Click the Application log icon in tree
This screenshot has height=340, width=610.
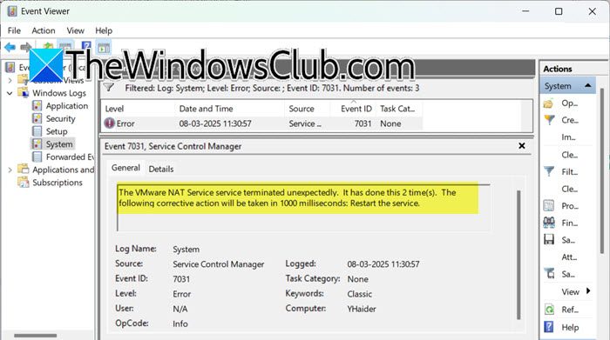pyautogui.click(x=37, y=105)
